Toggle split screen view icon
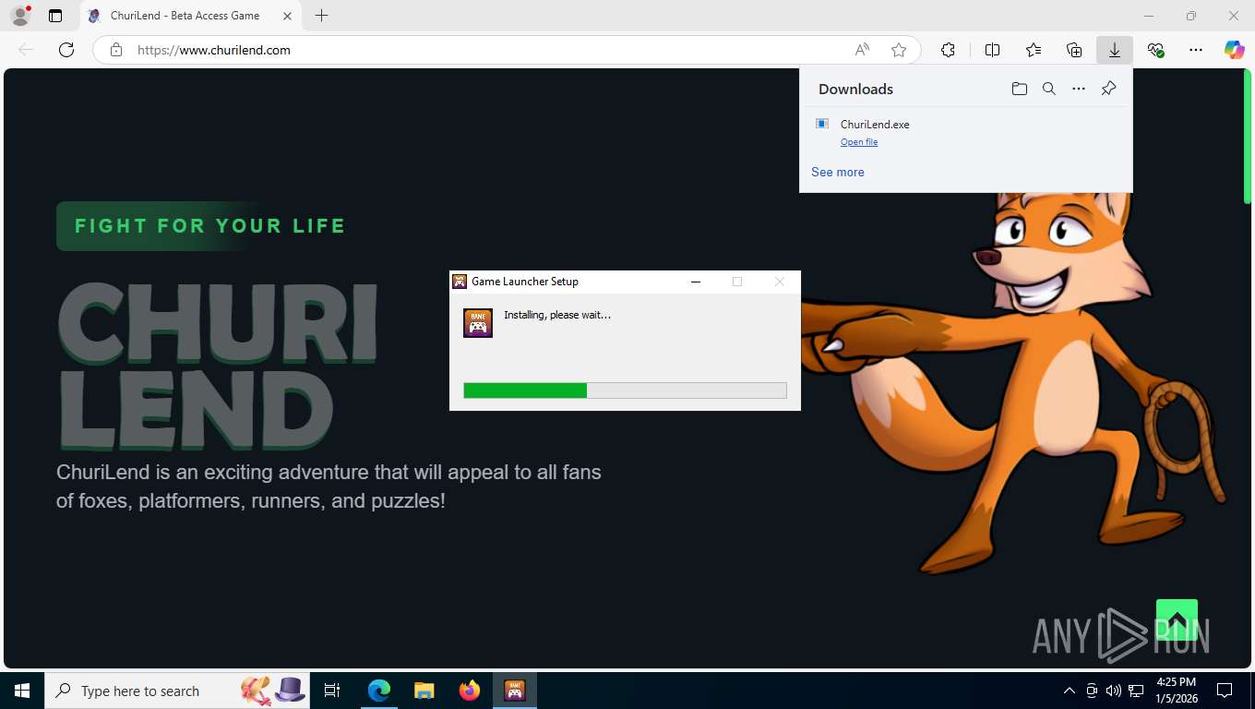The width and height of the screenshot is (1255, 709). [993, 50]
